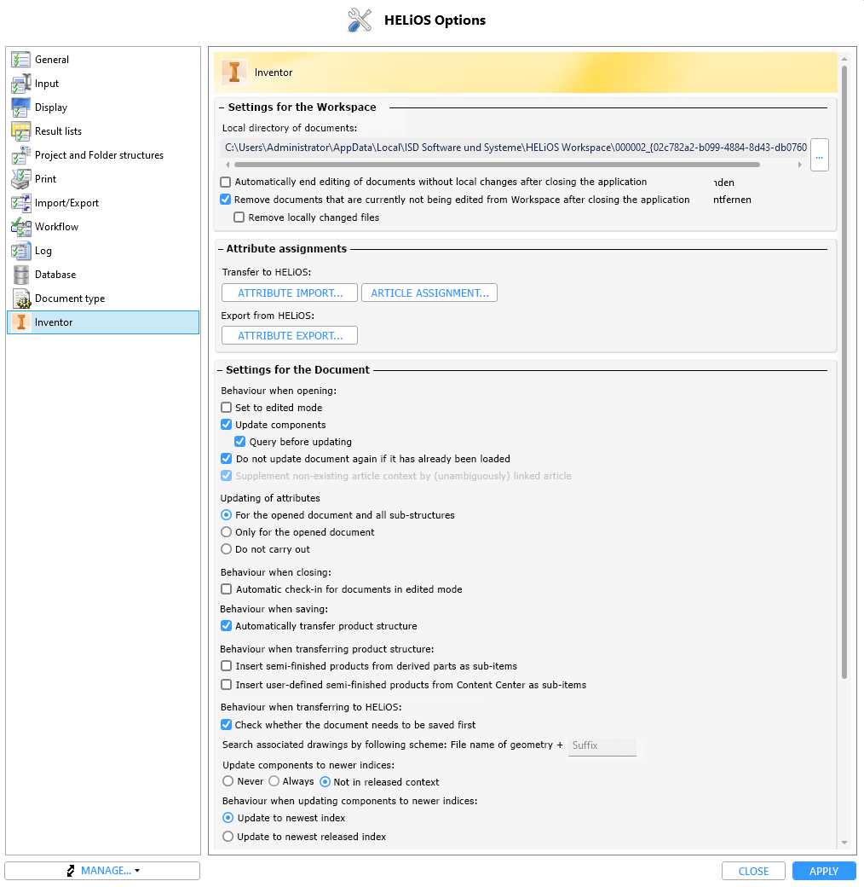The width and height of the screenshot is (864, 887).
Task: Click ATTRIBUTE EXPORT button
Action: pyautogui.click(x=290, y=335)
